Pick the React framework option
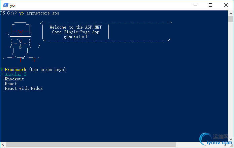Image resolution: width=234 pixels, height=148 pixels. click(11, 84)
